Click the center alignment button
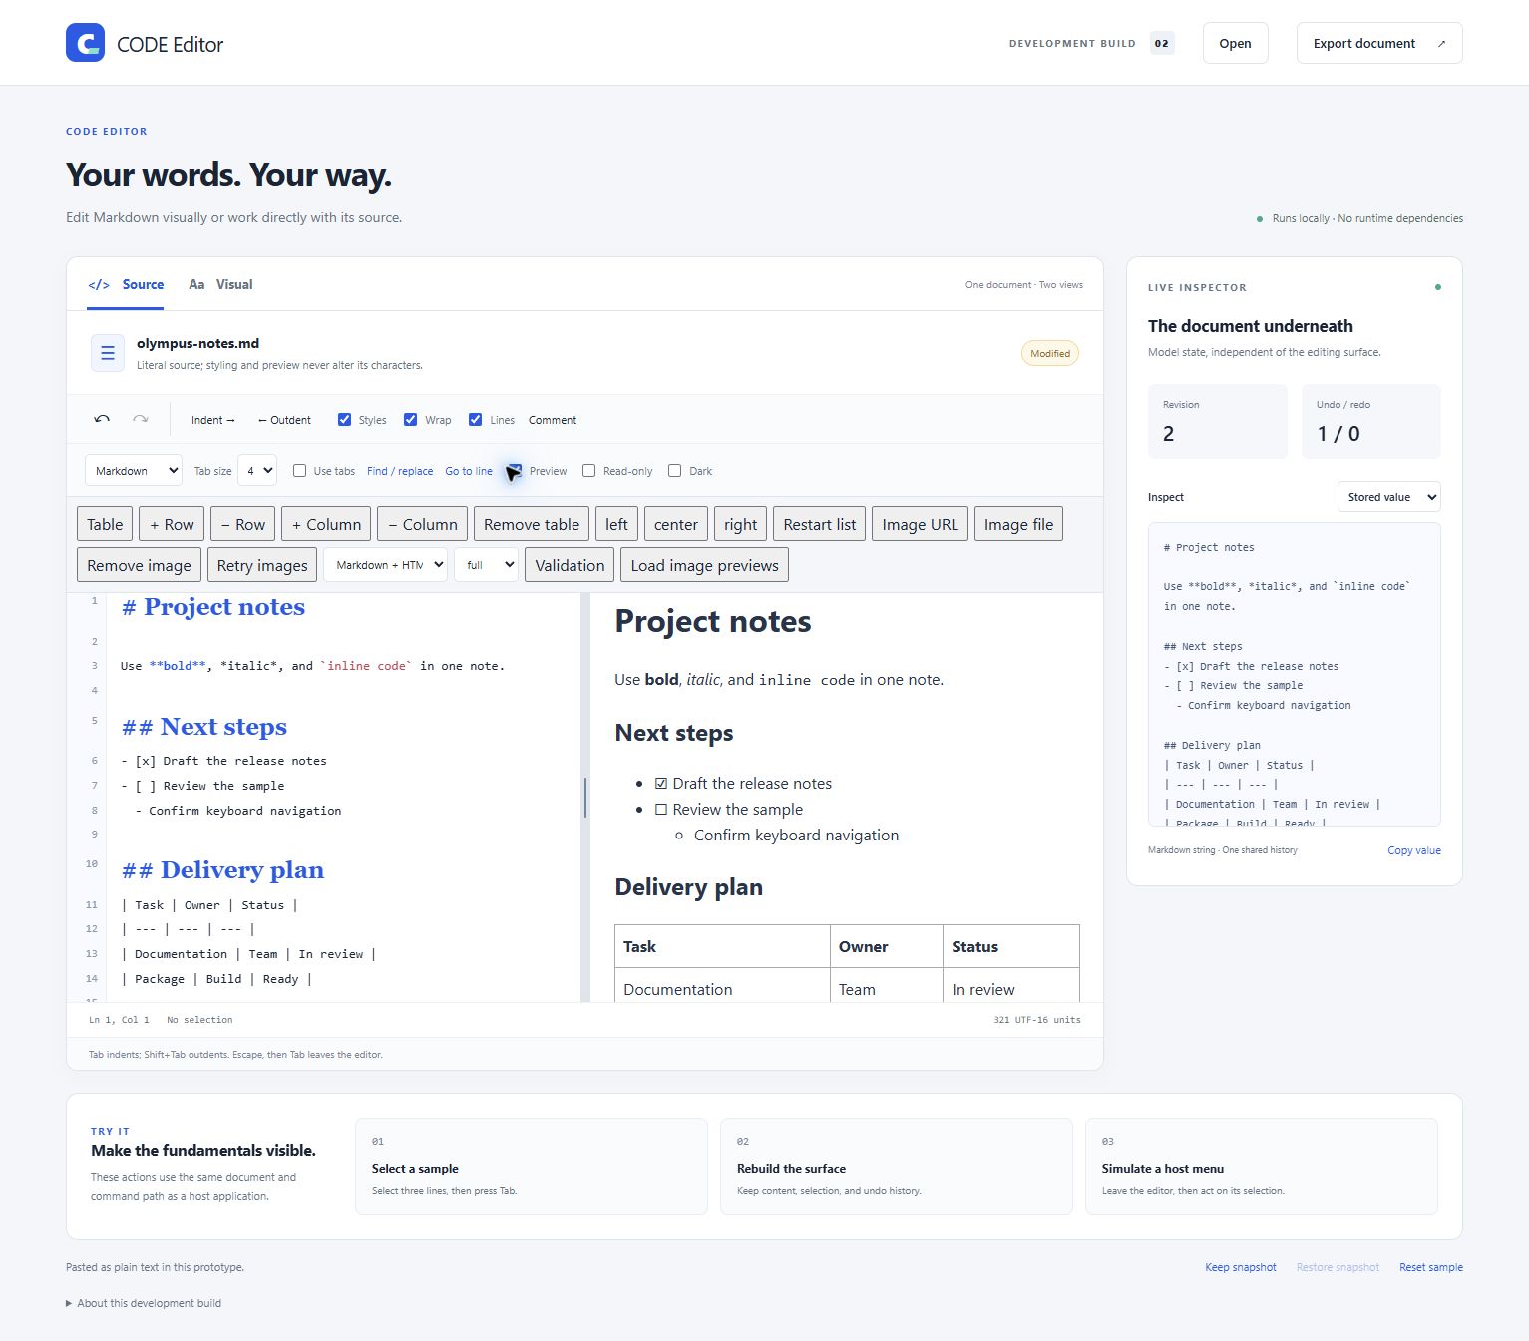Viewport: 1529px width, 1341px height. 676,524
